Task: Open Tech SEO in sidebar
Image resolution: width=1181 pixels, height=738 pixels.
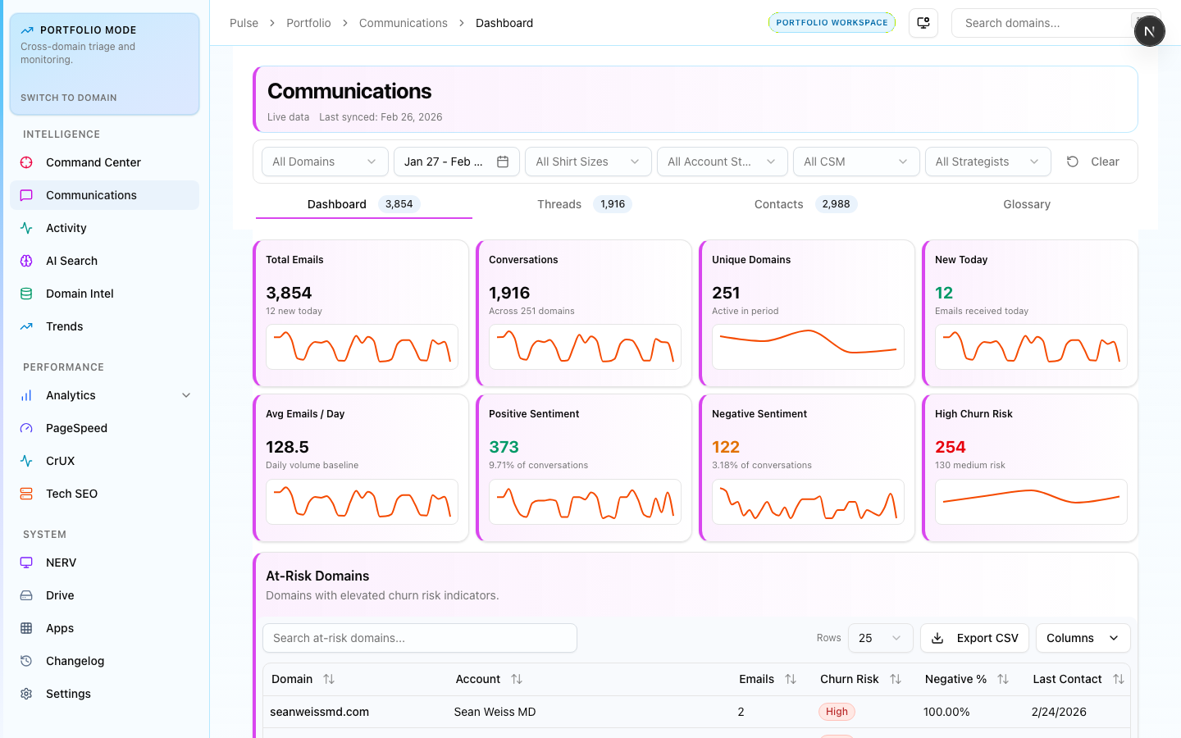Action: pos(71,494)
